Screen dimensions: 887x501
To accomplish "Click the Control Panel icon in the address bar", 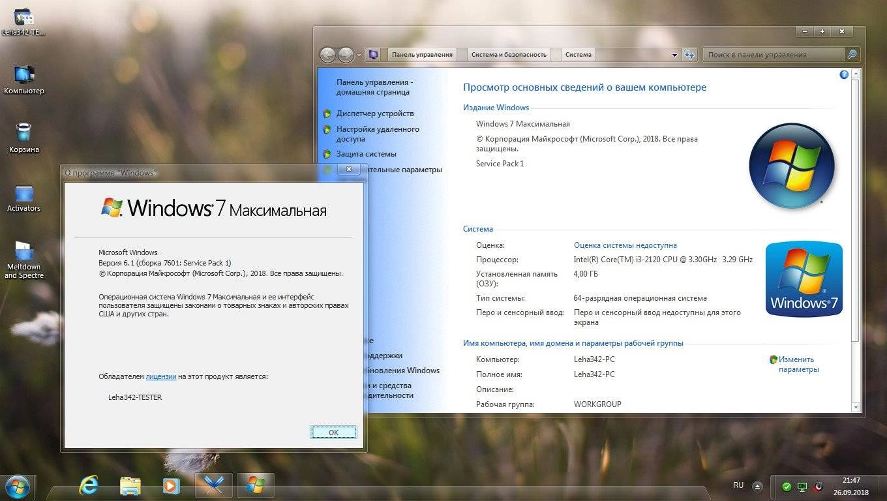I will tap(373, 55).
